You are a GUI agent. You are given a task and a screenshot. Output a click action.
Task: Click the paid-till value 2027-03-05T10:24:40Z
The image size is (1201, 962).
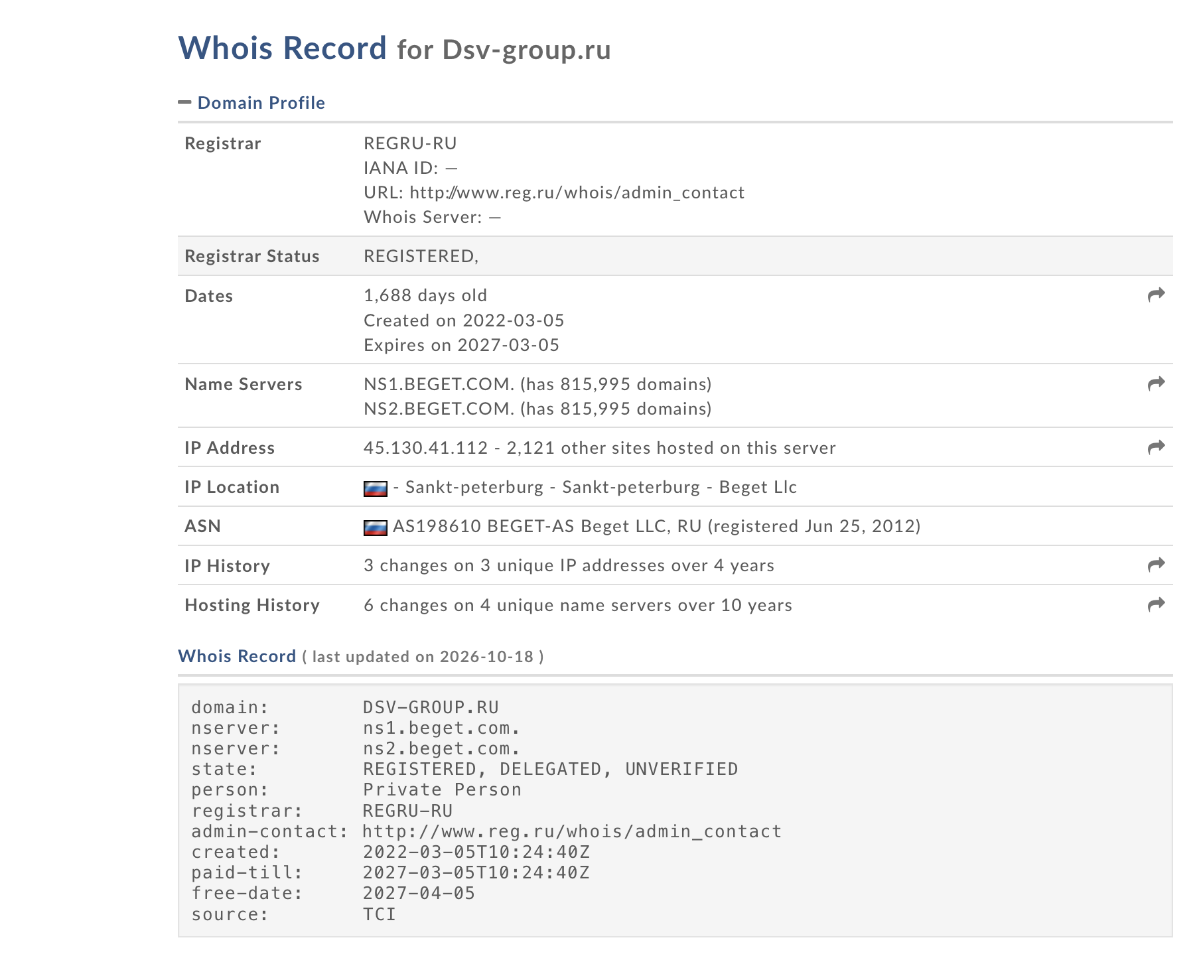pyautogui.click(x=476, y=872)
